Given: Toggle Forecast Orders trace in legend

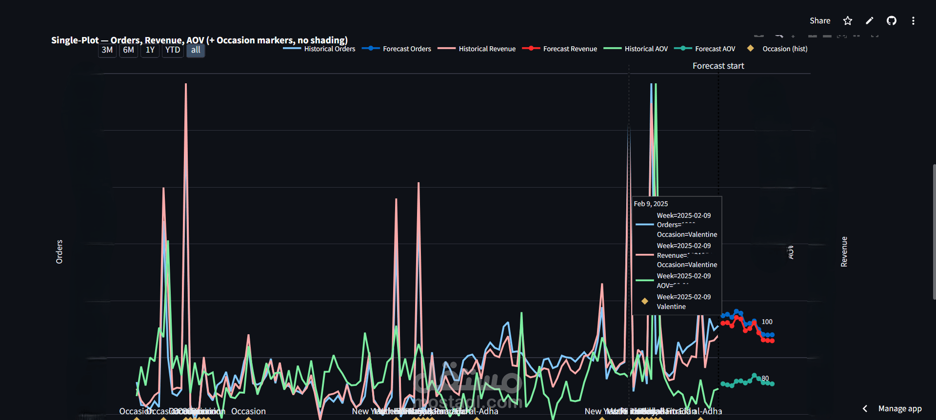Looking at the screenshot, I should tap(397, 49).
